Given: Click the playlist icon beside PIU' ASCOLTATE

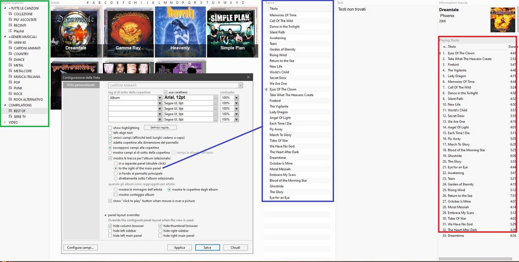Looking at the screenshot, I should point(10,19).
